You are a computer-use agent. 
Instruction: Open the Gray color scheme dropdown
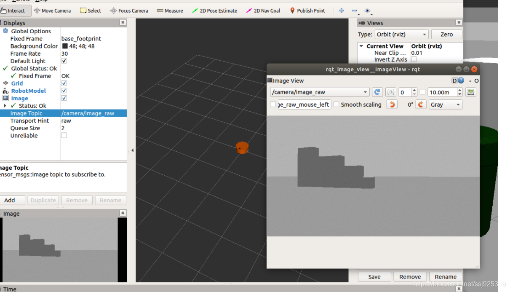(445, 104)
